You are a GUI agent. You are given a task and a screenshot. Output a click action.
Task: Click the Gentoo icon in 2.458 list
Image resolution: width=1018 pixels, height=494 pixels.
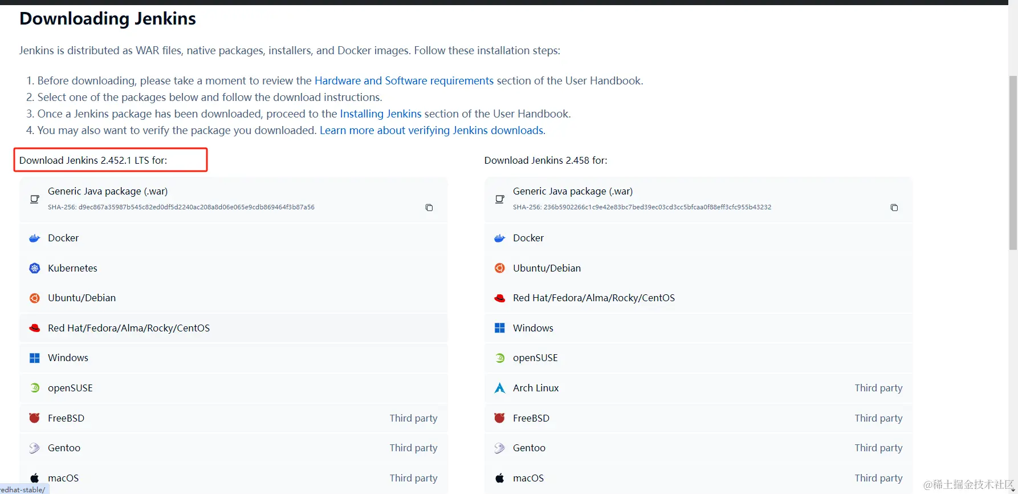[x=500, y=448]
